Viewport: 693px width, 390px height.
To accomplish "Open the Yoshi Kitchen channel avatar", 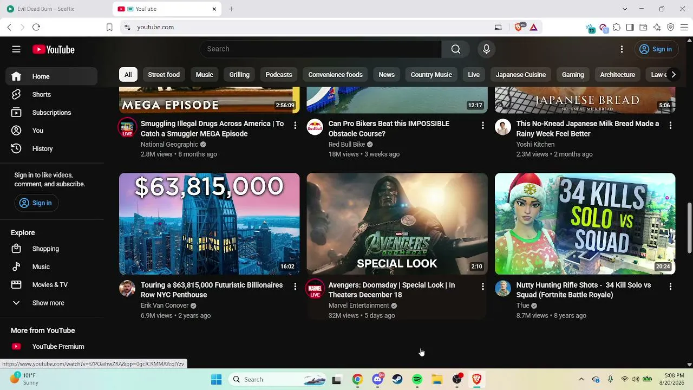I will (503, 127).
